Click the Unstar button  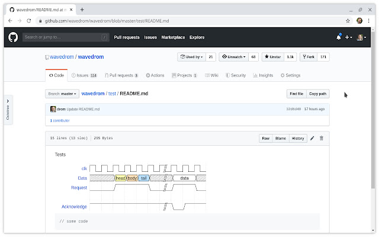tap(273, 57)
